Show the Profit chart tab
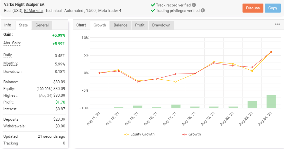 [140, 25]
